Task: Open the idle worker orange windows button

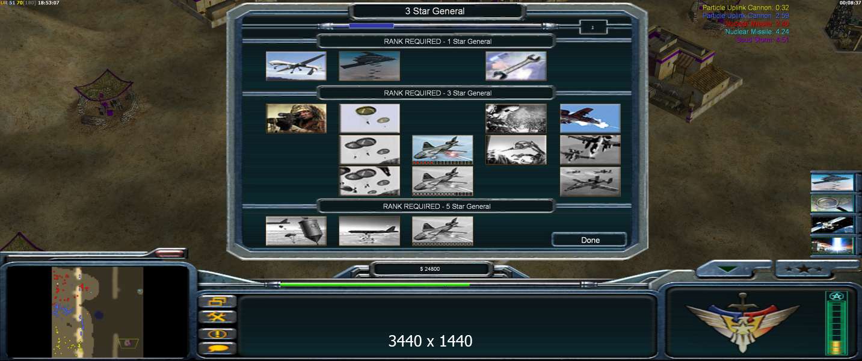Action: [x=217, y=301]
